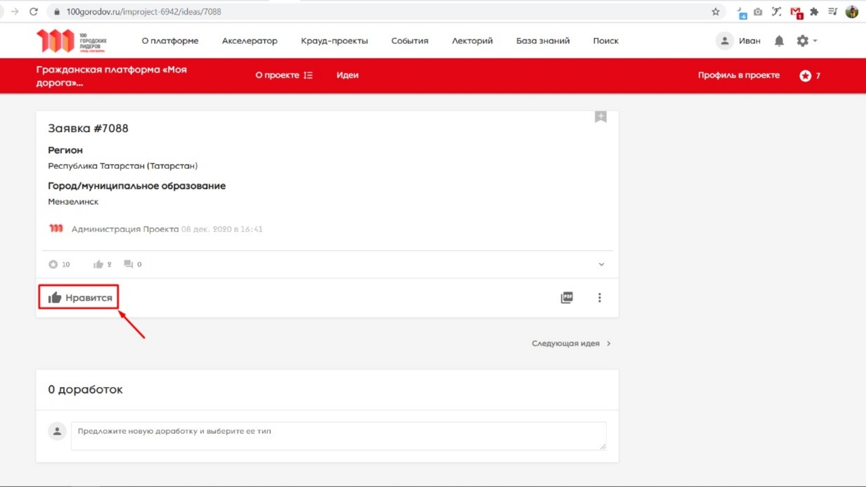This screenshot has width=866, height=487.
Task: Toggle the Нравится like button
Action: pyautogui.click(x=79, y=298)
